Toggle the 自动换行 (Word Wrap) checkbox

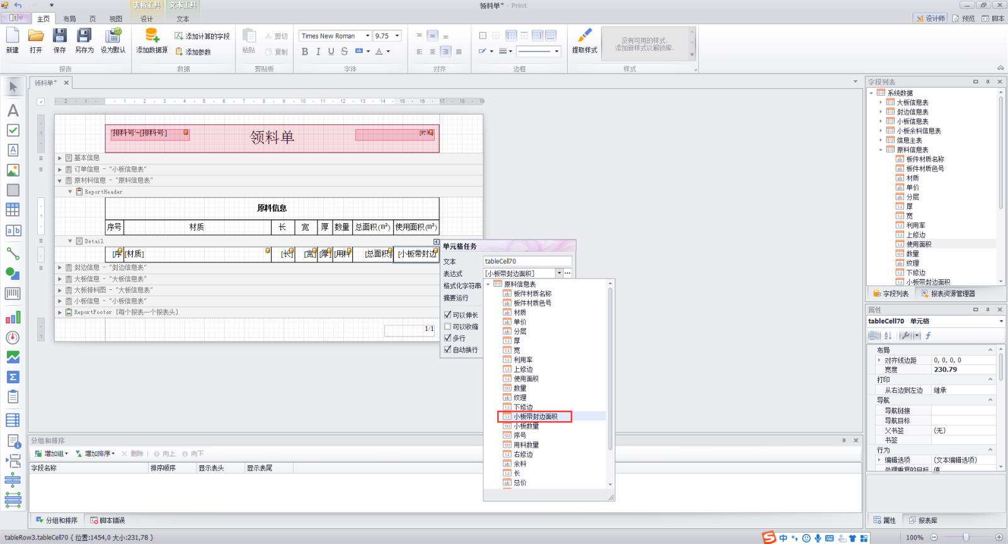[448, 349]
